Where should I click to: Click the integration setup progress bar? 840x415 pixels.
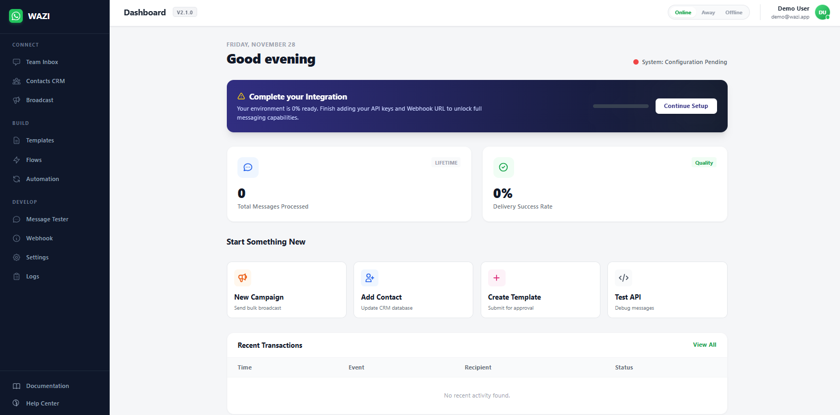(x=621, y=106)
